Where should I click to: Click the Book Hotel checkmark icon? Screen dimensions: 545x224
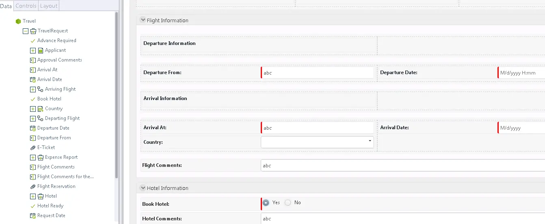[x=33, y=99]
